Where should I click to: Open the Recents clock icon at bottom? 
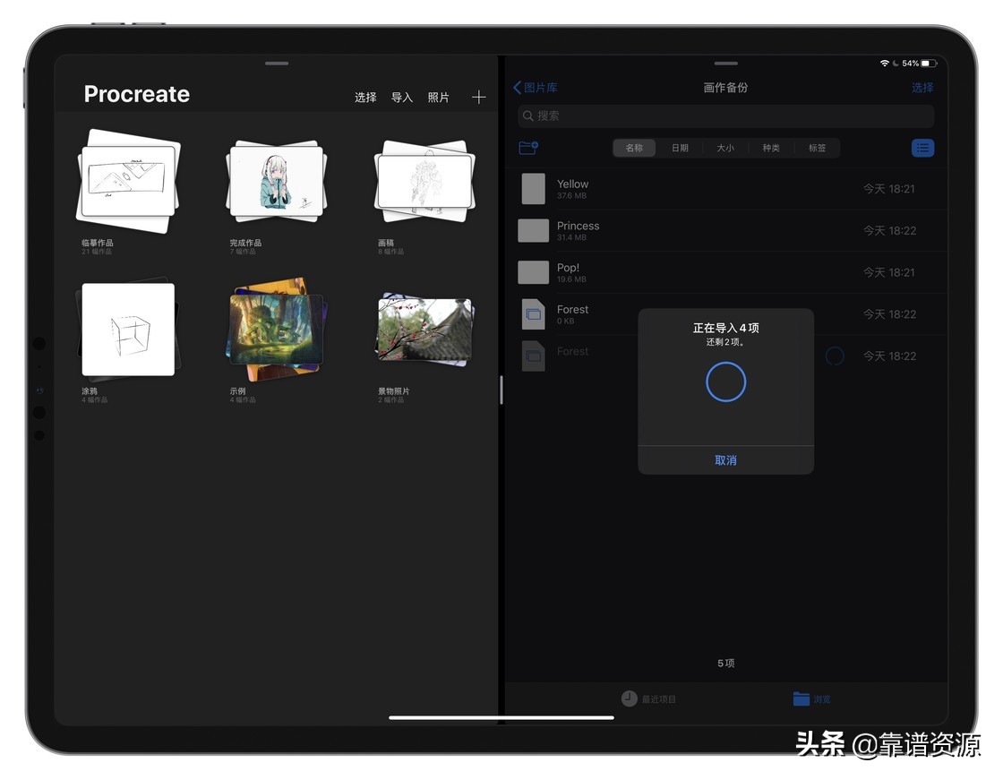tap(630, 699)
